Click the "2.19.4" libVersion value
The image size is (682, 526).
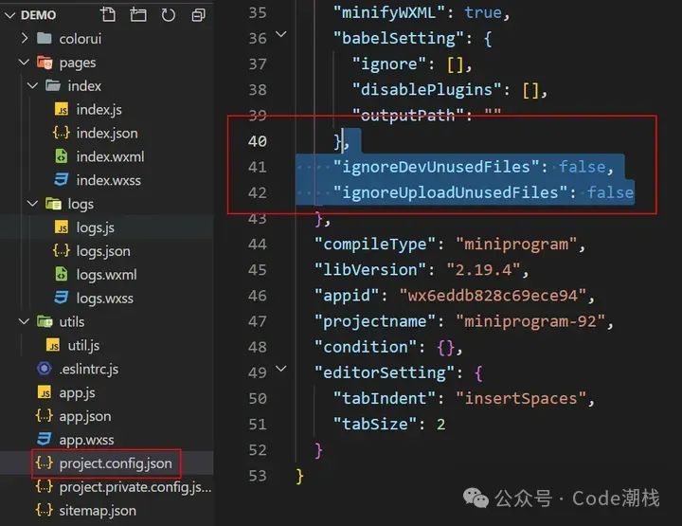click(483, 270)
